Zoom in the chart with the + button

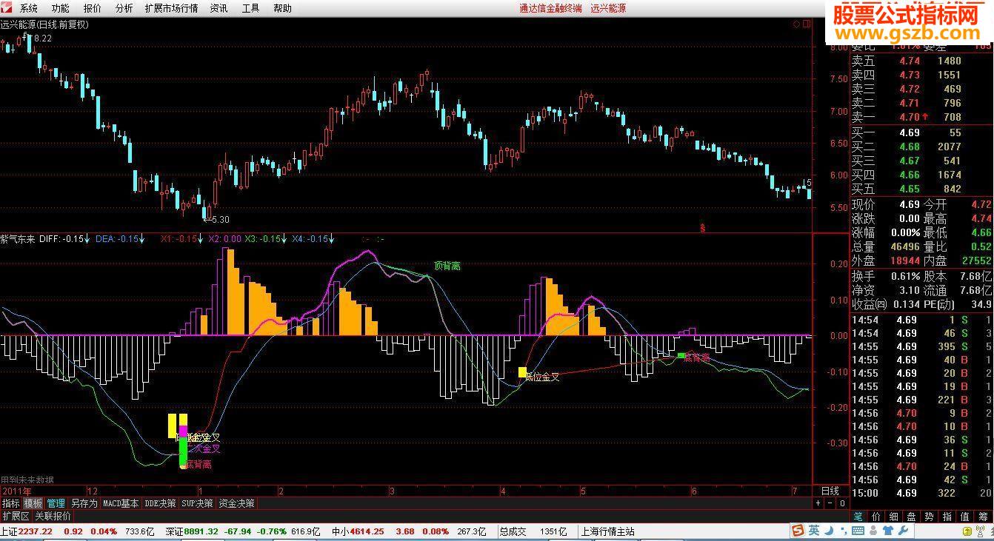pyautogui.click(x=818, y=503)
